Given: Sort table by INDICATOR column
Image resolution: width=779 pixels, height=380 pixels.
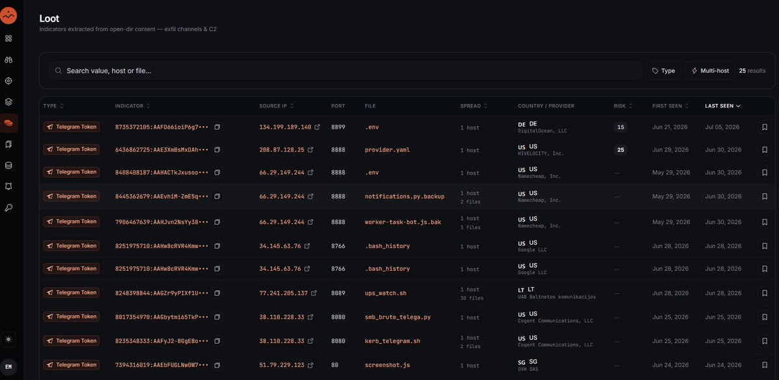Looking at the screenshot, I should (133, 106).
